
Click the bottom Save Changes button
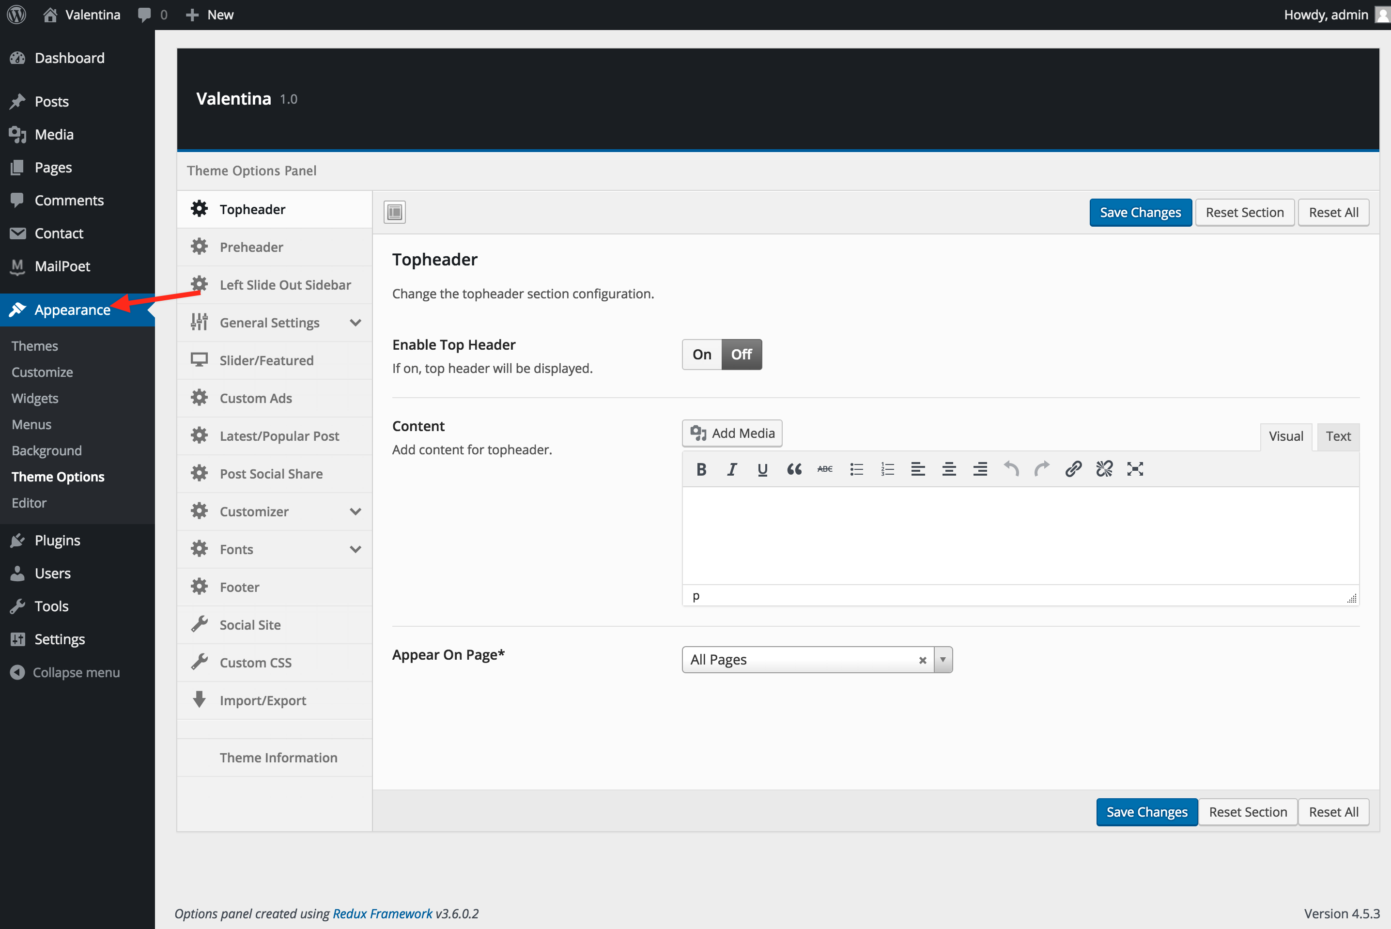tap(1147, 812)
